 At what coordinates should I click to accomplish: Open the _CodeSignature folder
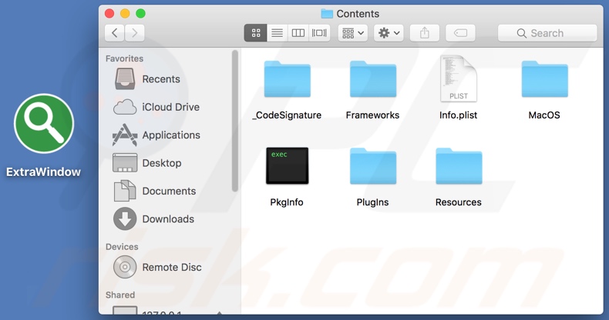pyautogui.click(x=287, y=81)
